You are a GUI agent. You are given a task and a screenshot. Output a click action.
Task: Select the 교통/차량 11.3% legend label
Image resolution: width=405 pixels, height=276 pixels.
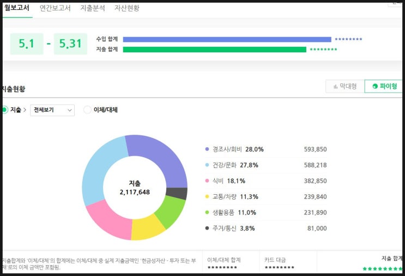tap(235, 197)
